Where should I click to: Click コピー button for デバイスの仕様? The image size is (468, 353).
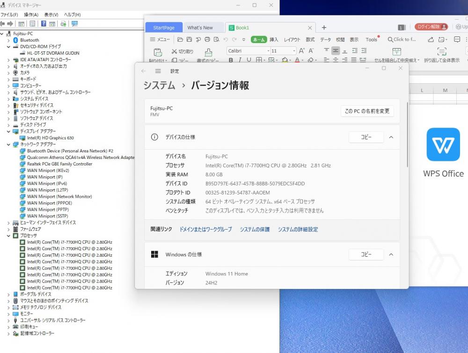click(x=366, y=137)
